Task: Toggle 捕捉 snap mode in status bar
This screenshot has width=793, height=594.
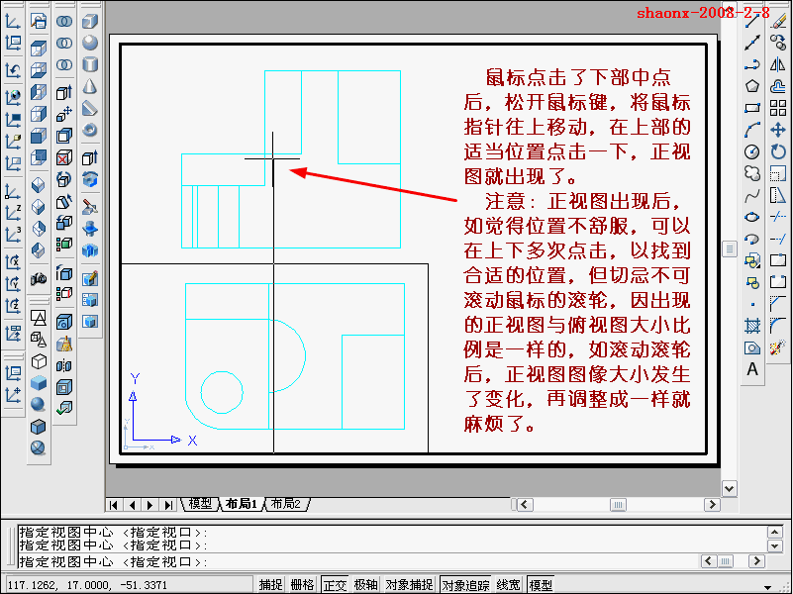Action: pyautogui.click(x=271, y=585)
